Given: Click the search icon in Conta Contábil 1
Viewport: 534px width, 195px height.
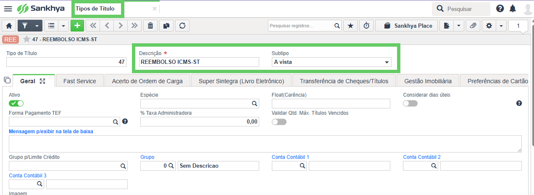Looking at the screenshot, I should (x=303, y=166).
